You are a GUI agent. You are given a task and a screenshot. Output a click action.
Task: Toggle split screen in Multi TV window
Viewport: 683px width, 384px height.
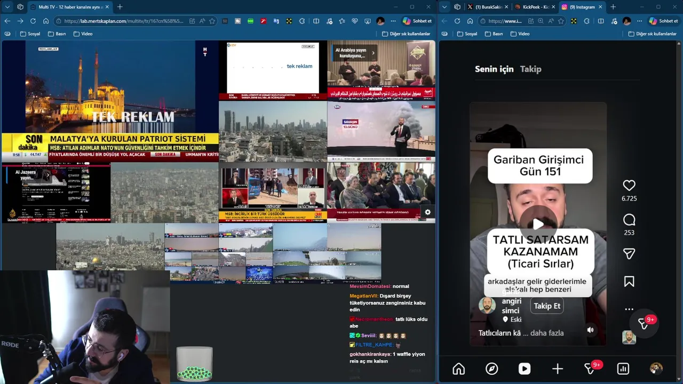[316, 21]
